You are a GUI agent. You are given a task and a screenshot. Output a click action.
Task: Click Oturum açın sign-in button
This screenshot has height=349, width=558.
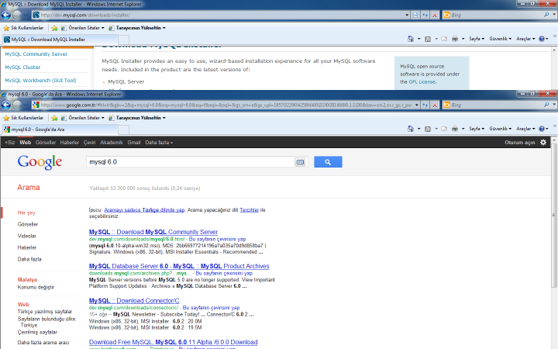(520, 143)
